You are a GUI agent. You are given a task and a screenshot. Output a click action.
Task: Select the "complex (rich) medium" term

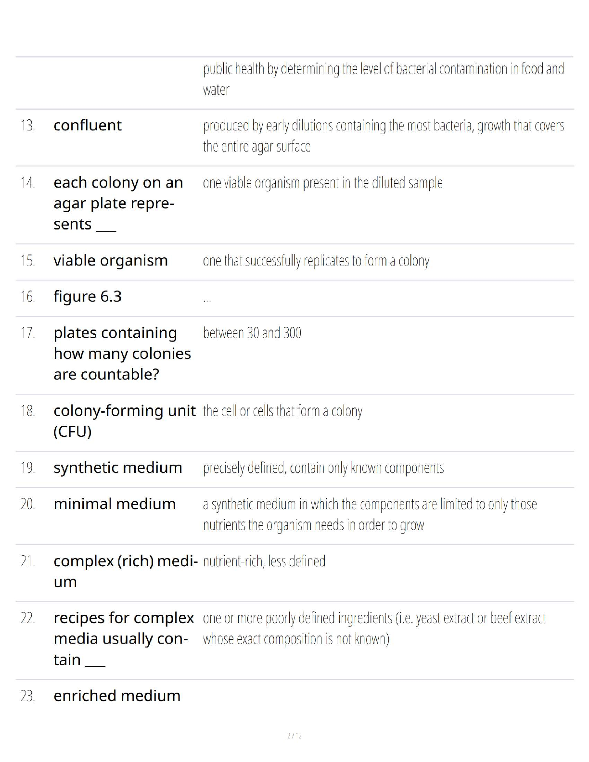click(126, 571)
